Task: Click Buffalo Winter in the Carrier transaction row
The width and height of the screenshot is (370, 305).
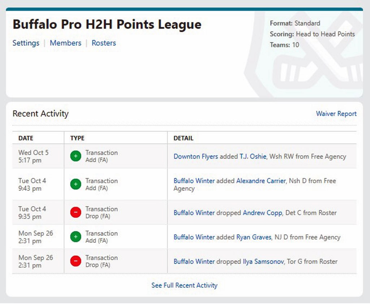Action: [194, 181]
